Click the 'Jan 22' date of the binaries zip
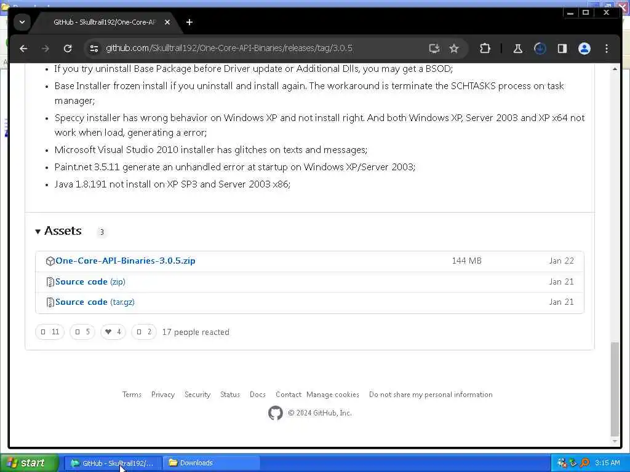Image resolution: width=630 pixels, height=472 pixels. [561, 261]
